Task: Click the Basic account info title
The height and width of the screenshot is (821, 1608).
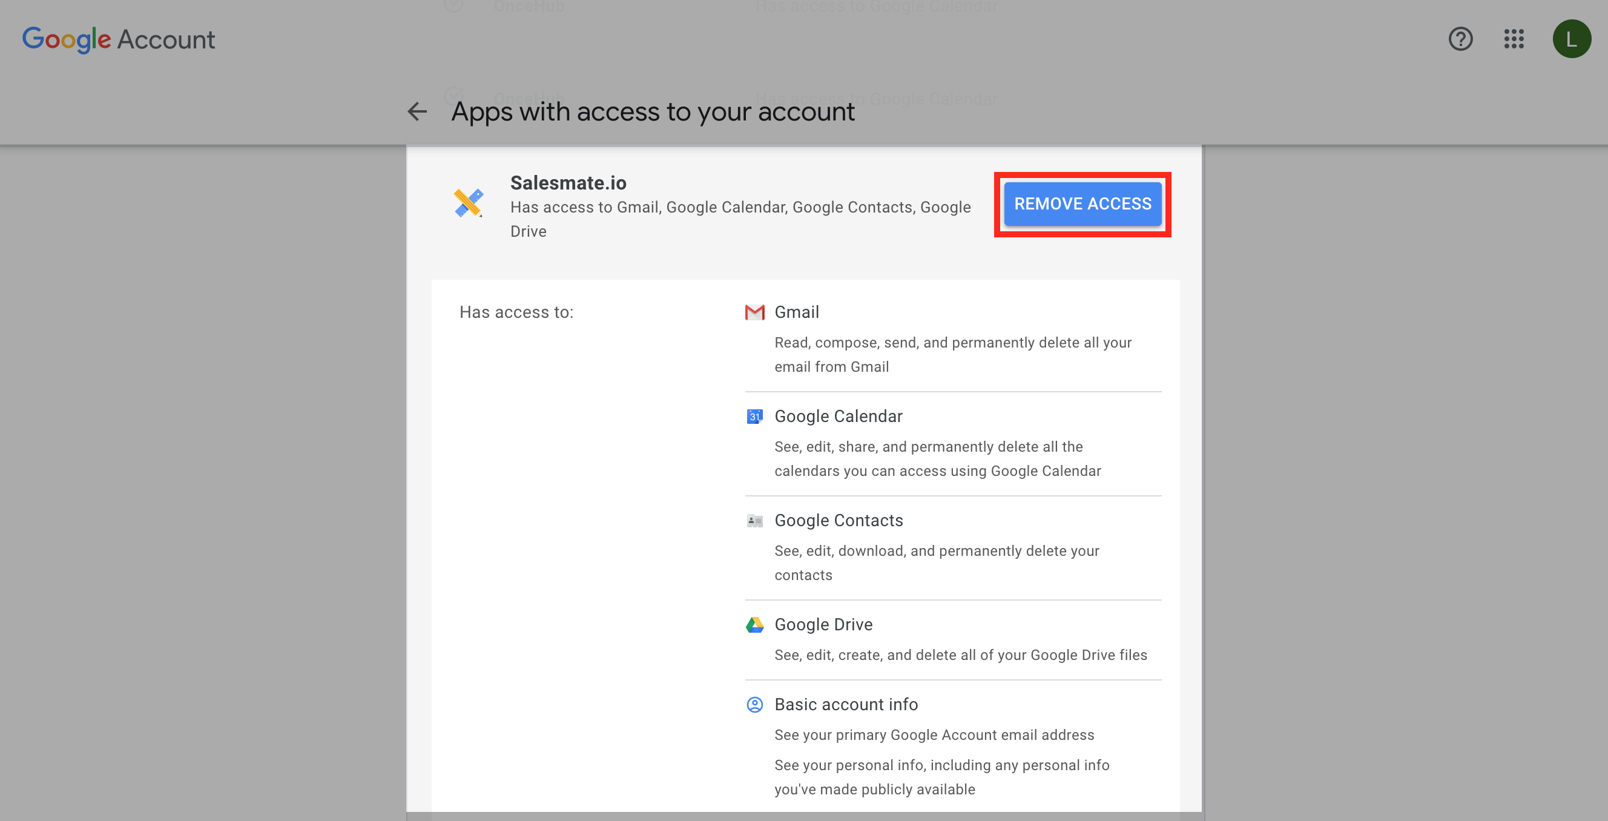Action: tap(846, 704)
